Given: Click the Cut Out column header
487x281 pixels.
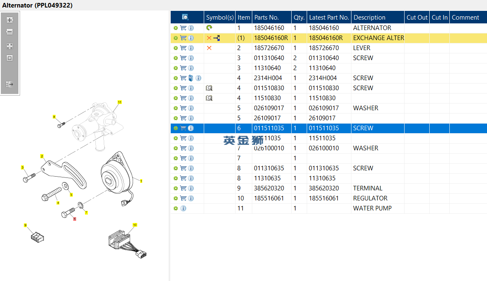Looking at the screenshot, I should tap(417, 18).
